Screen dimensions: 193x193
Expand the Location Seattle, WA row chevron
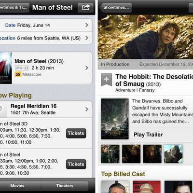tap(87, 38)
